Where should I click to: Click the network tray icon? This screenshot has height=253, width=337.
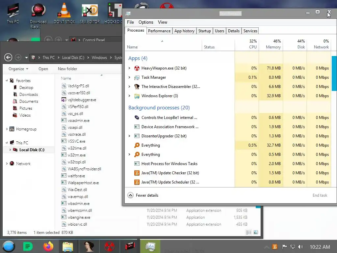(293, 247)
